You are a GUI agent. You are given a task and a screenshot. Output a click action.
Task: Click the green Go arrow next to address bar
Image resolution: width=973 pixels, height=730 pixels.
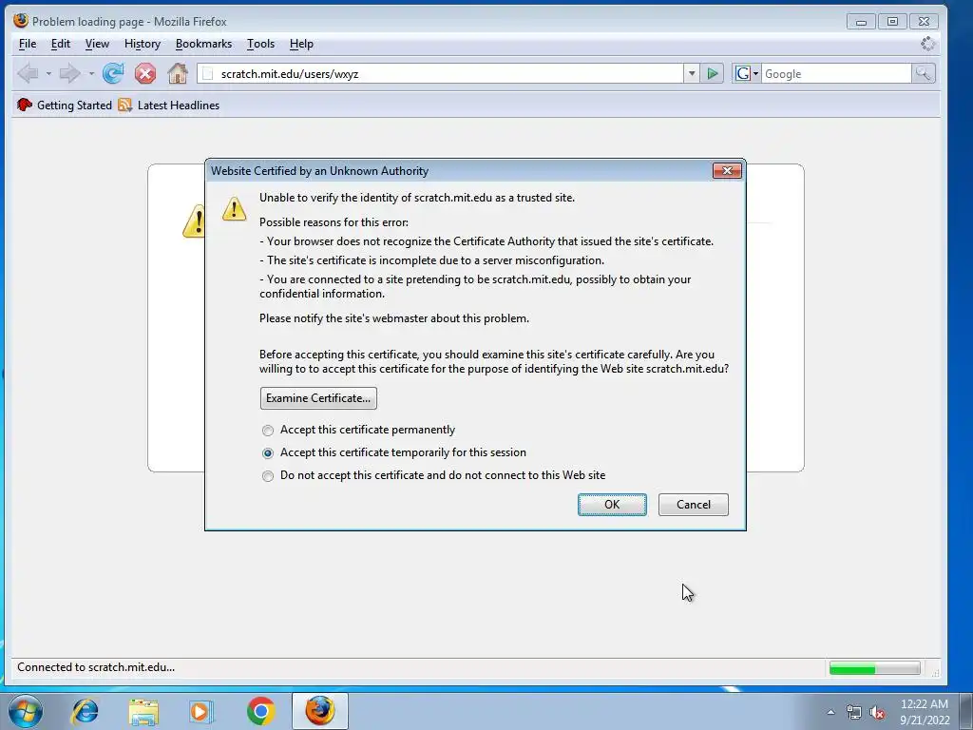point(713,74)
